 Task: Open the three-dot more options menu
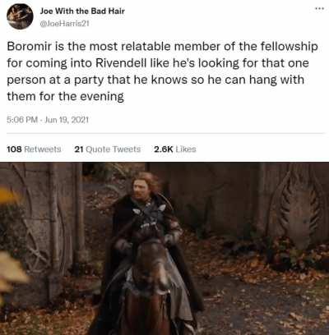320,8
